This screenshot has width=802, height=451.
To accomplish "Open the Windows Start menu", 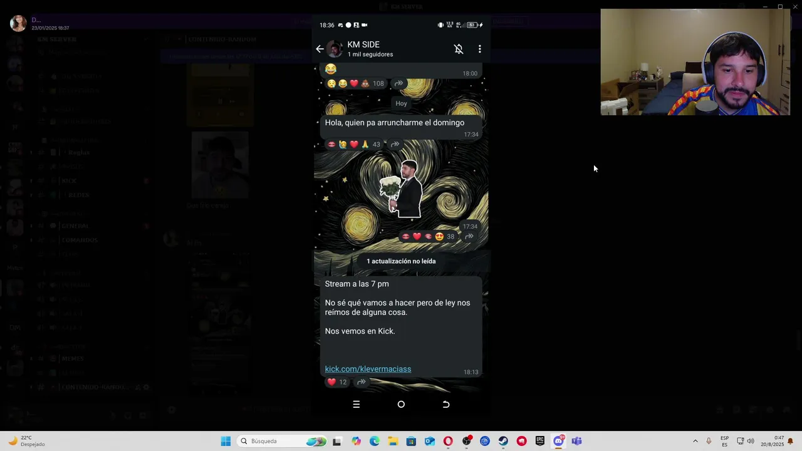I will click(x=226, y=441).
